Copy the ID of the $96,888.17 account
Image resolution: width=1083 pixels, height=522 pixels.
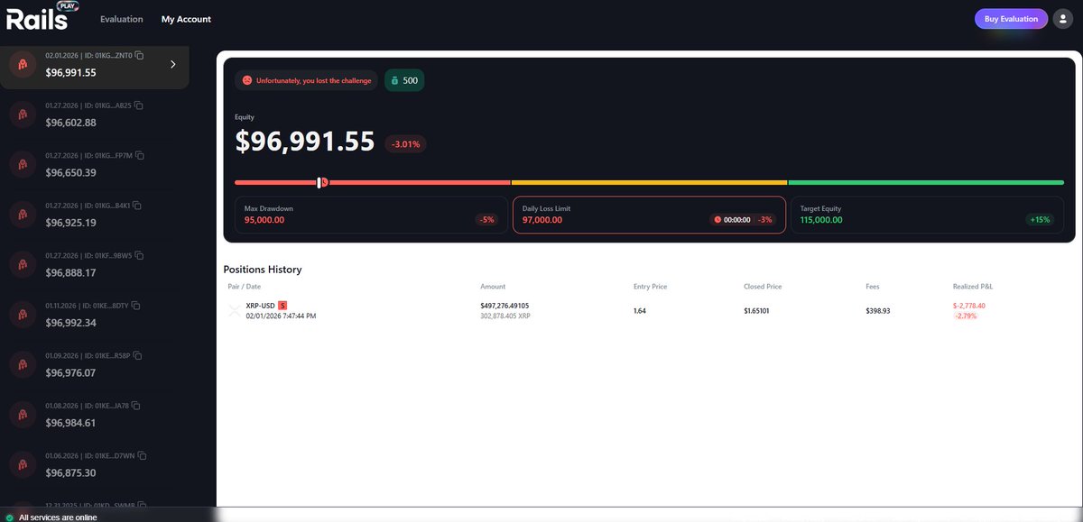pyautogui.click(x=140, y=255)
